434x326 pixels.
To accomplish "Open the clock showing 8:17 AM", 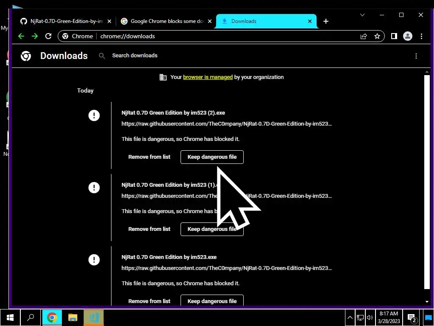I will (x=389, y=318).
